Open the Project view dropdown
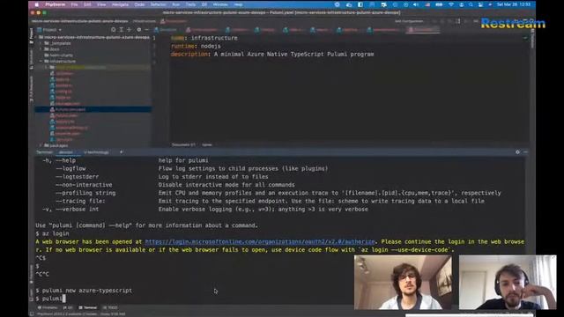This screenshot has height=317, width=564. tap(49, 30)
